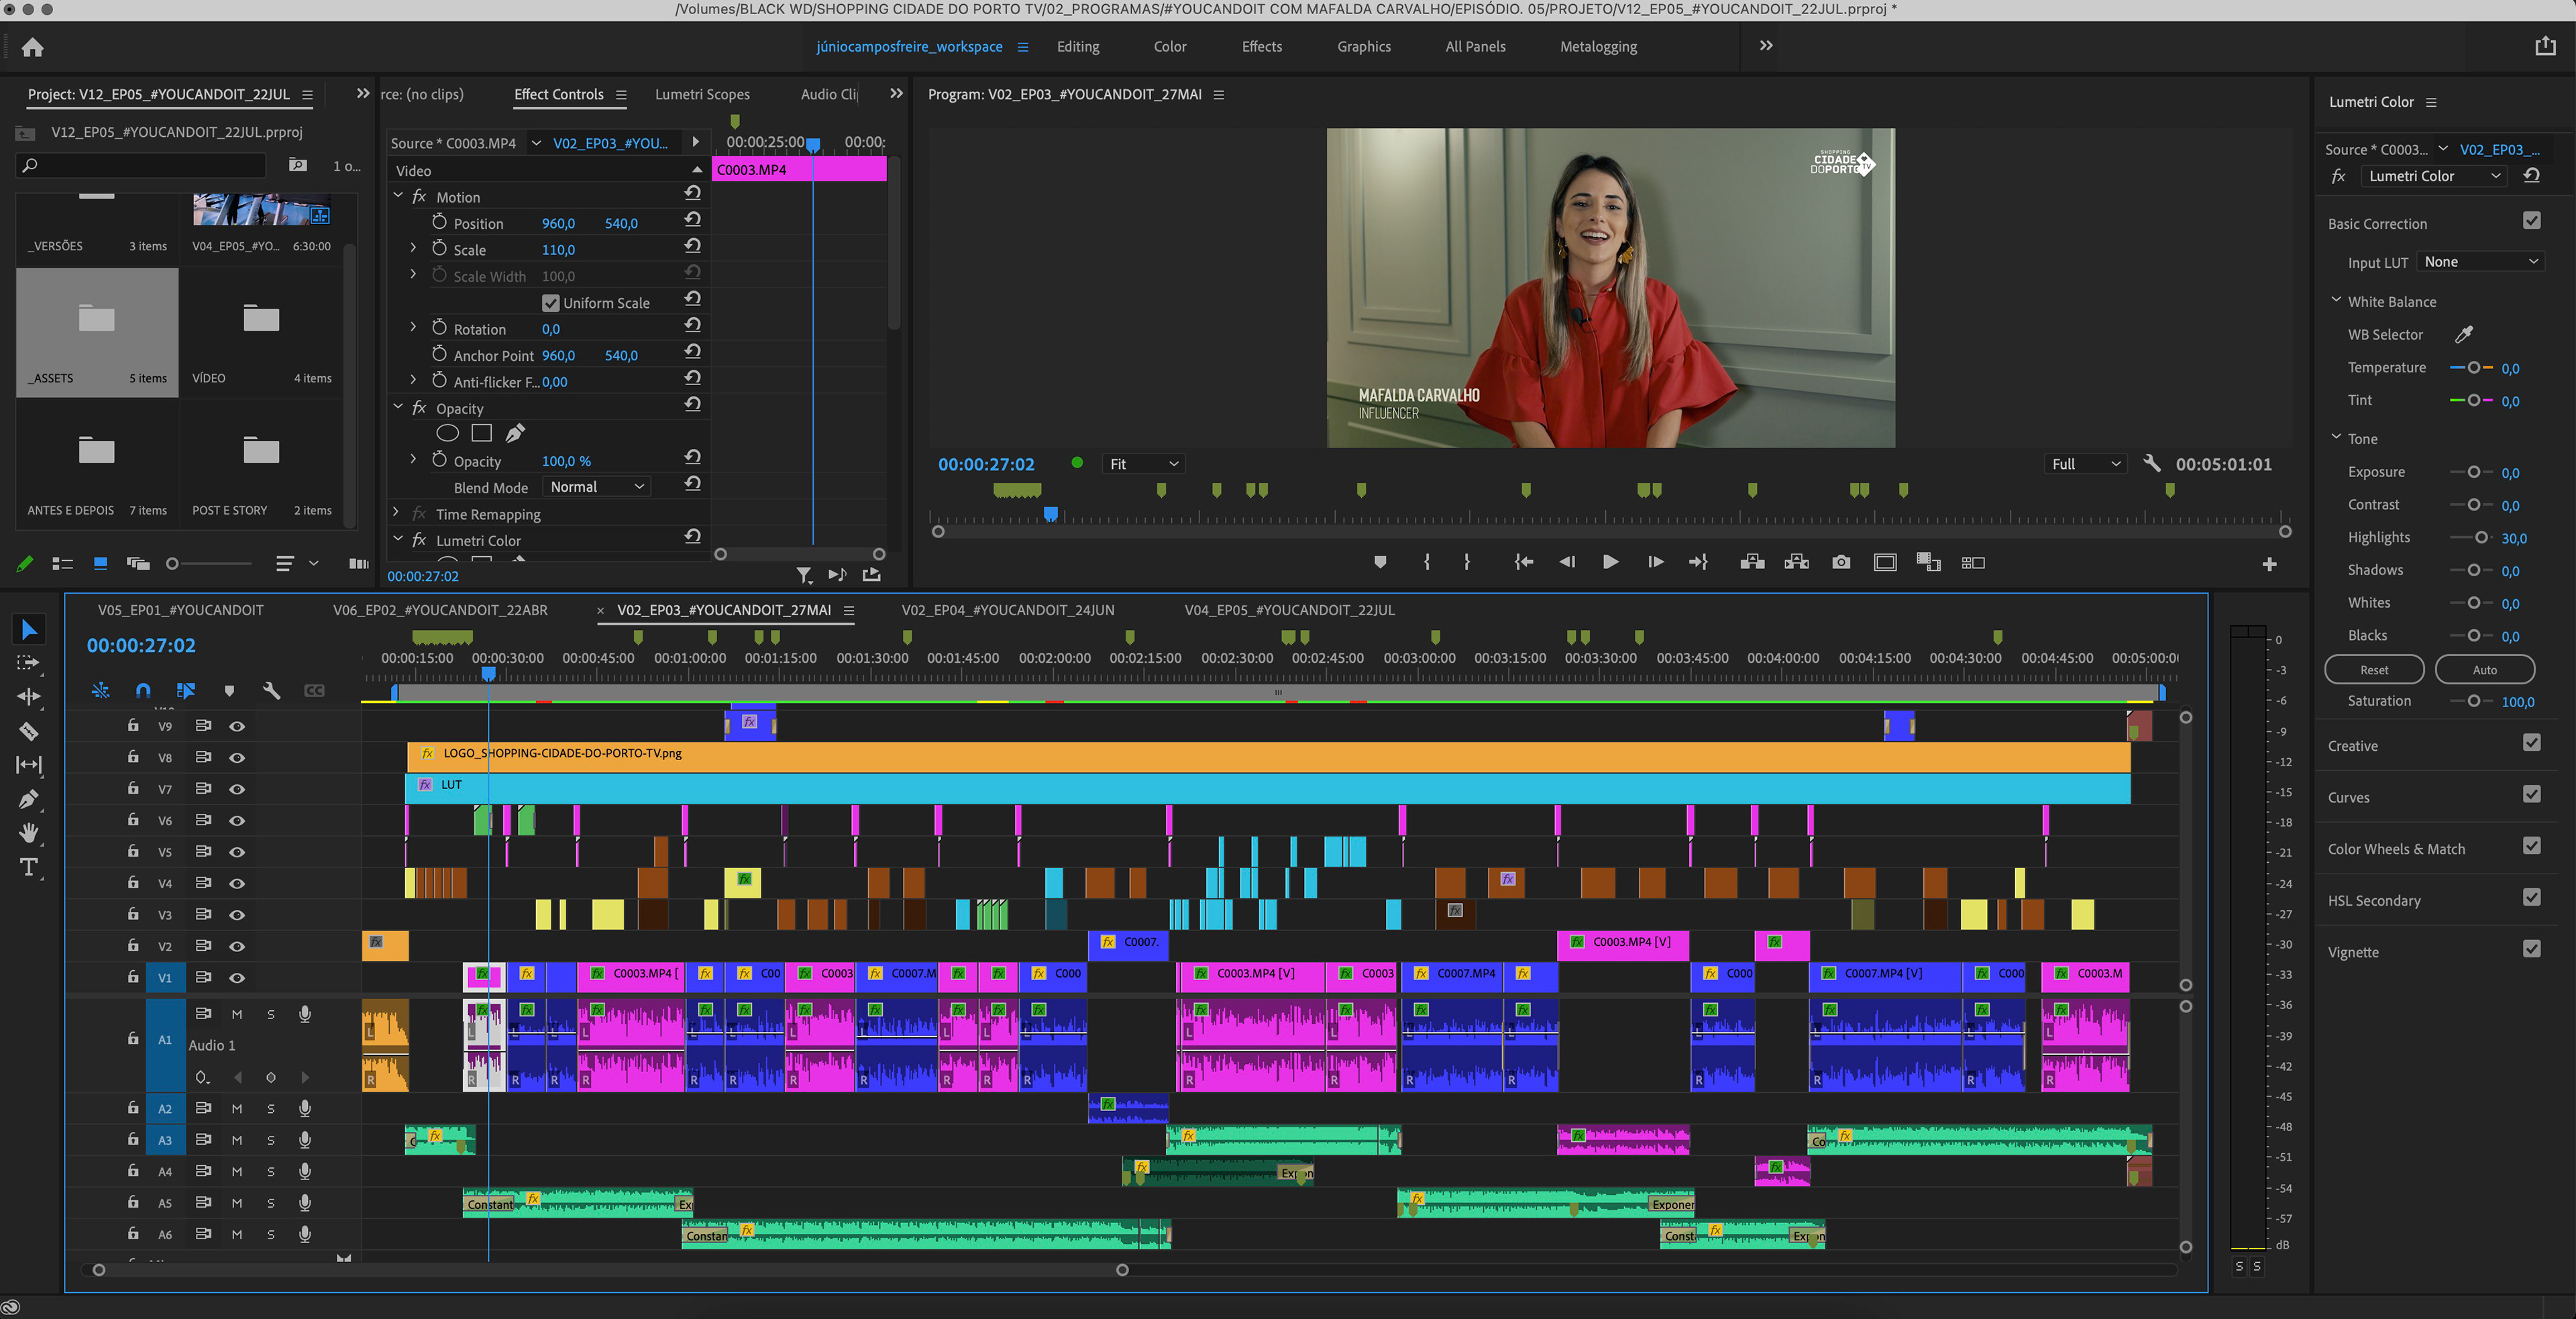Click the Auto tone button

point(2484,669)
